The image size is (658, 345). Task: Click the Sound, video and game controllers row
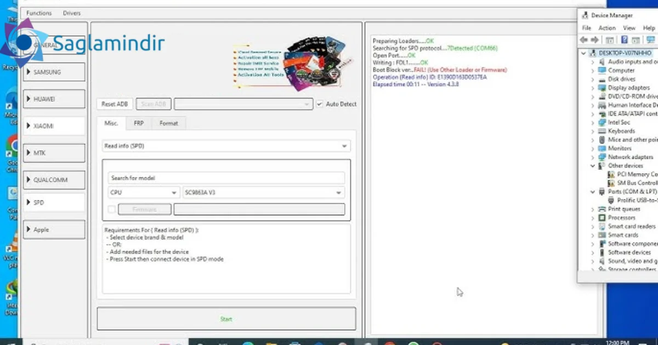[628, 261]
